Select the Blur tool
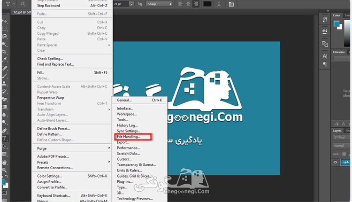This screenshot has width=352, height=202. click(4, 115)
